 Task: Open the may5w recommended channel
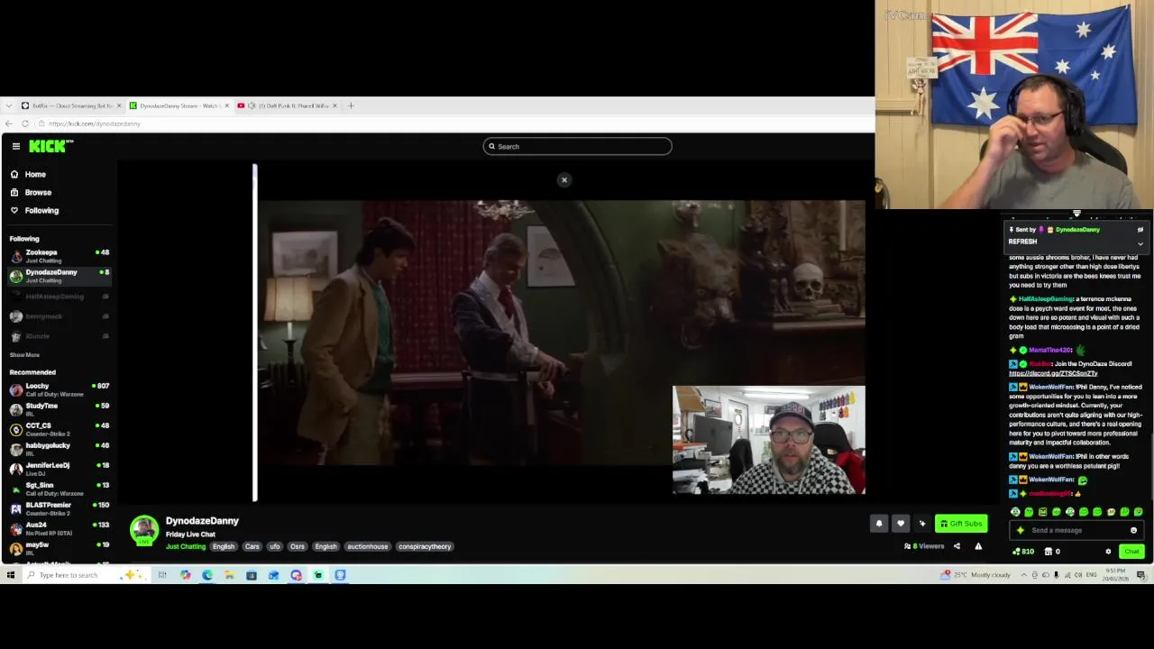click(x=59, y=548)
